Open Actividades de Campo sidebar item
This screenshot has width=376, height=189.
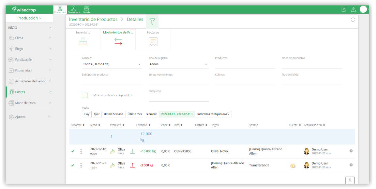[x=29, y=81]
